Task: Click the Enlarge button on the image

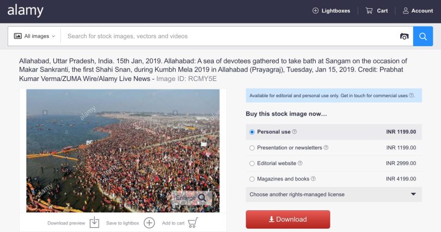Action: (191, 198)
